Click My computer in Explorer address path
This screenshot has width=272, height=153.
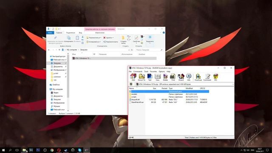point(72,50)
